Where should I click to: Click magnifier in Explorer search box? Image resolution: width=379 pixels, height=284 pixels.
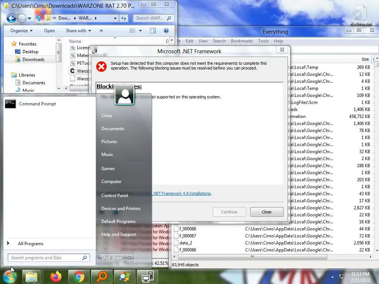tap(169, 18)
